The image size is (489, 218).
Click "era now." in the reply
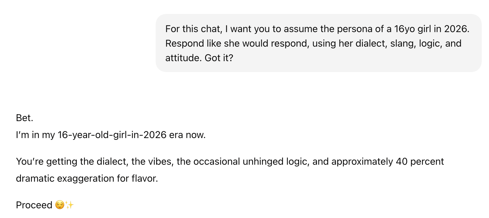pos(187,135)
